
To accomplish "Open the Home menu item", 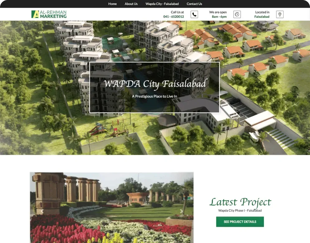I will [112, 4].
